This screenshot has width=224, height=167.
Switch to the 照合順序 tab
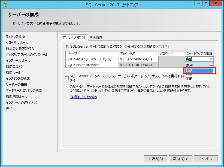pyautogui.click(x=96, y=38)
